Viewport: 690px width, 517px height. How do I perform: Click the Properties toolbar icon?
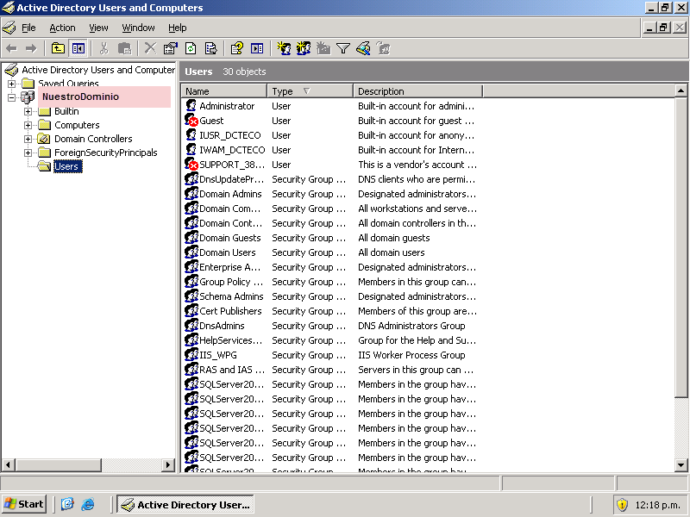click(170, 48)
